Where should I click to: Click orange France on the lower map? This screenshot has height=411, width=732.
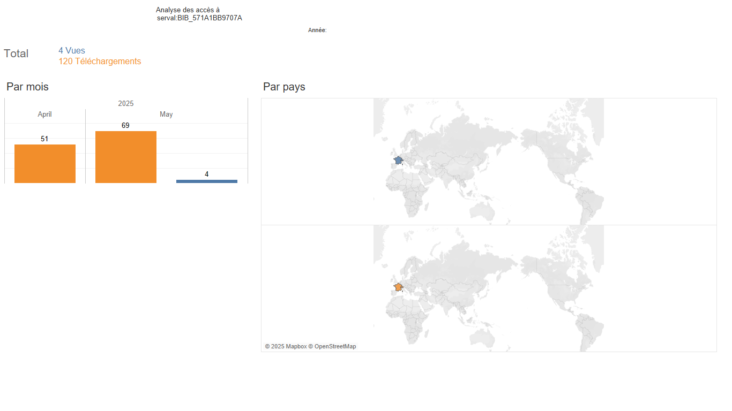point(398,287)
